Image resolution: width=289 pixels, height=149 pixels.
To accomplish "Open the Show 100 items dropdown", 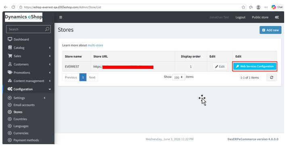I will coord(178,77).
